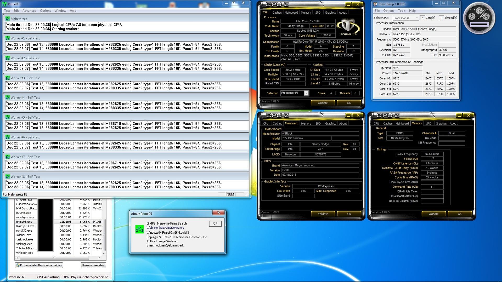Click OK in the Memory CPU-Z window

pyautogui.click(x=460, y=214)
